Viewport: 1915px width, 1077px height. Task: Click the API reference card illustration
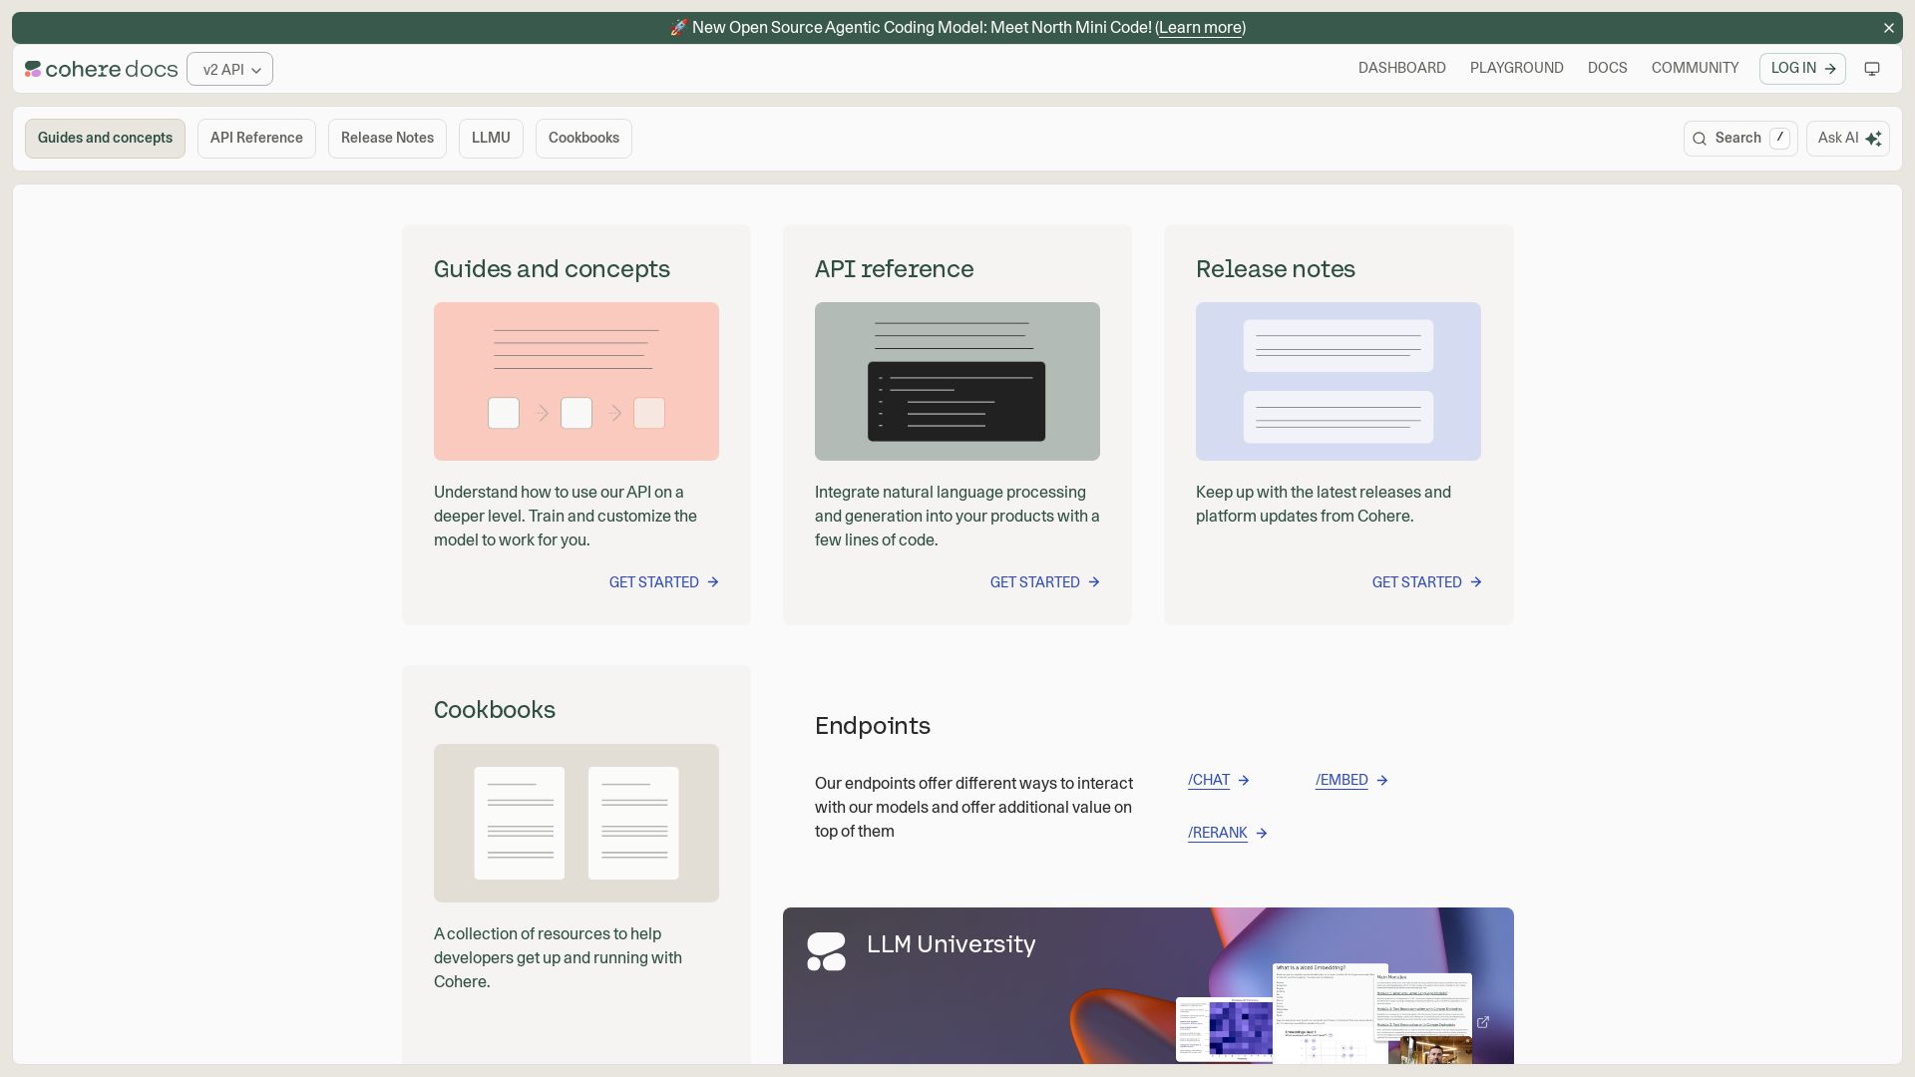point(957,381)
